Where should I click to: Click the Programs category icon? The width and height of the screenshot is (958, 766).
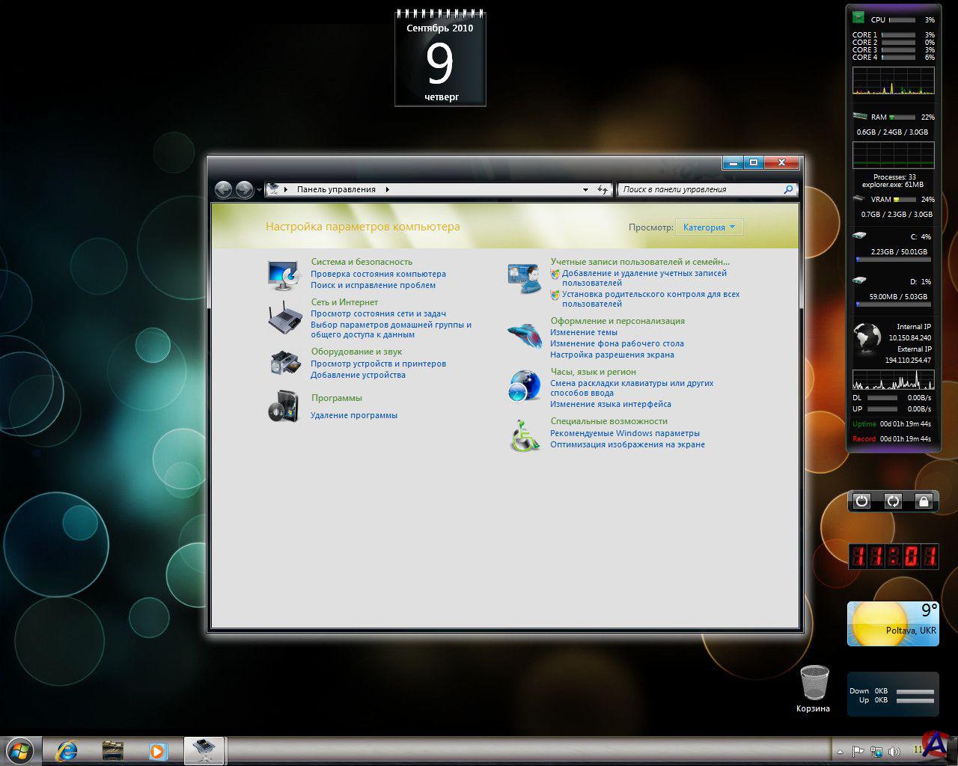pyautogui.click(x=284, y=407)
